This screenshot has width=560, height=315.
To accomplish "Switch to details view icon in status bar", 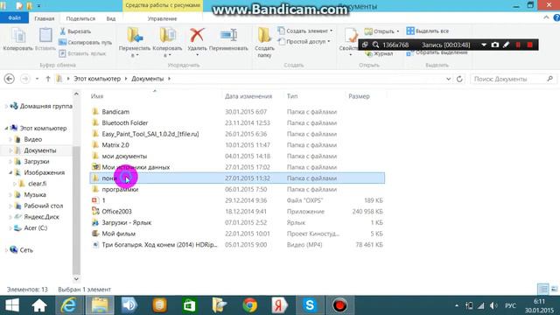I will pyautogui.click(x=543, y=289).
